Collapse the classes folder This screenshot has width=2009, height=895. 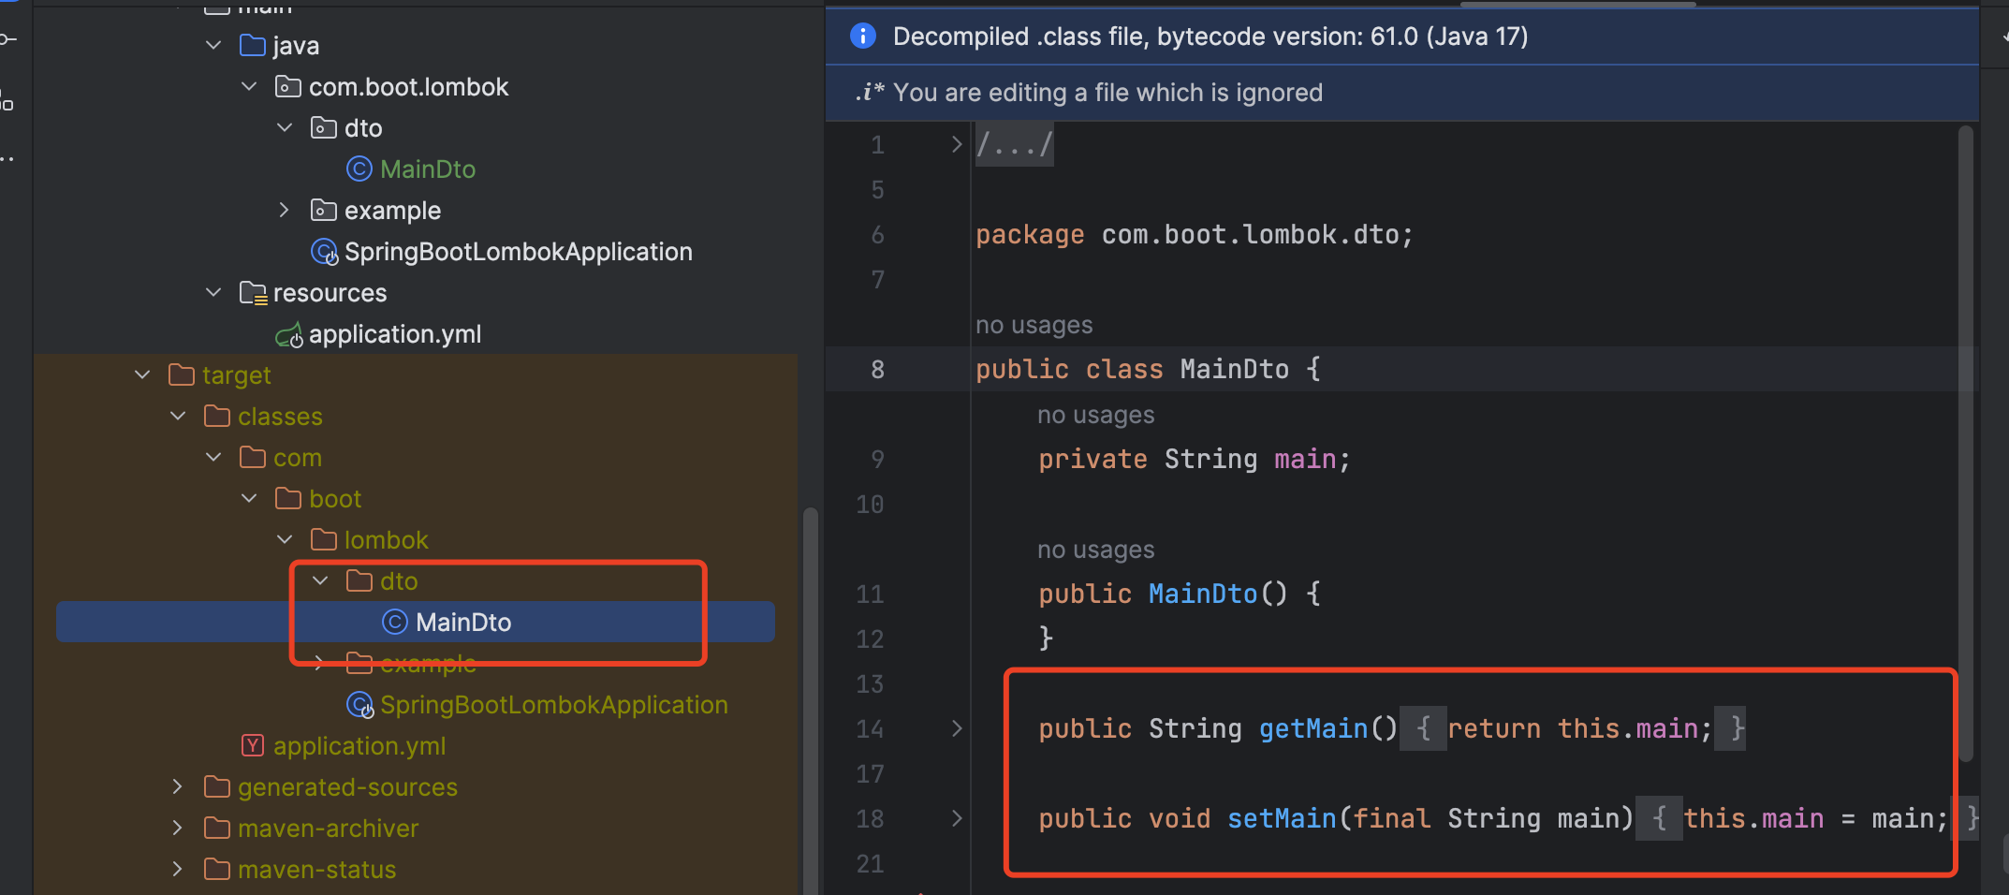pyautogui.click(x=178, y=416)
